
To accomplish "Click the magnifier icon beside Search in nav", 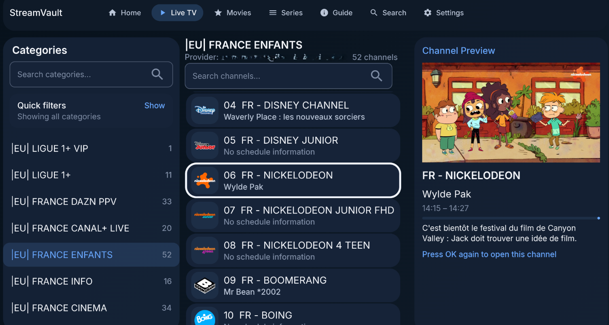I will click(374, 13).
